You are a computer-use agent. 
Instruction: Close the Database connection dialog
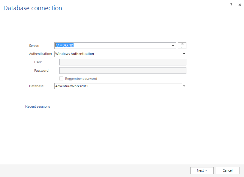pos(239,5)
